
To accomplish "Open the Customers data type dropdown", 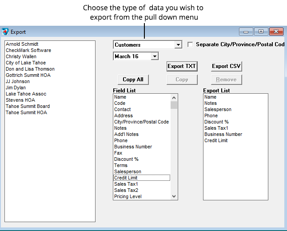I will (178, 45).
